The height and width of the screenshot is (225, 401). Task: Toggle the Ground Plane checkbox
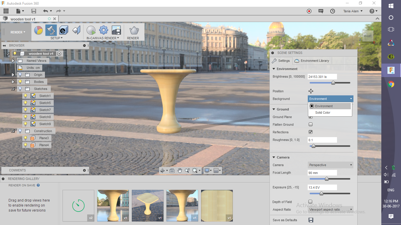[x=311, y=117]
